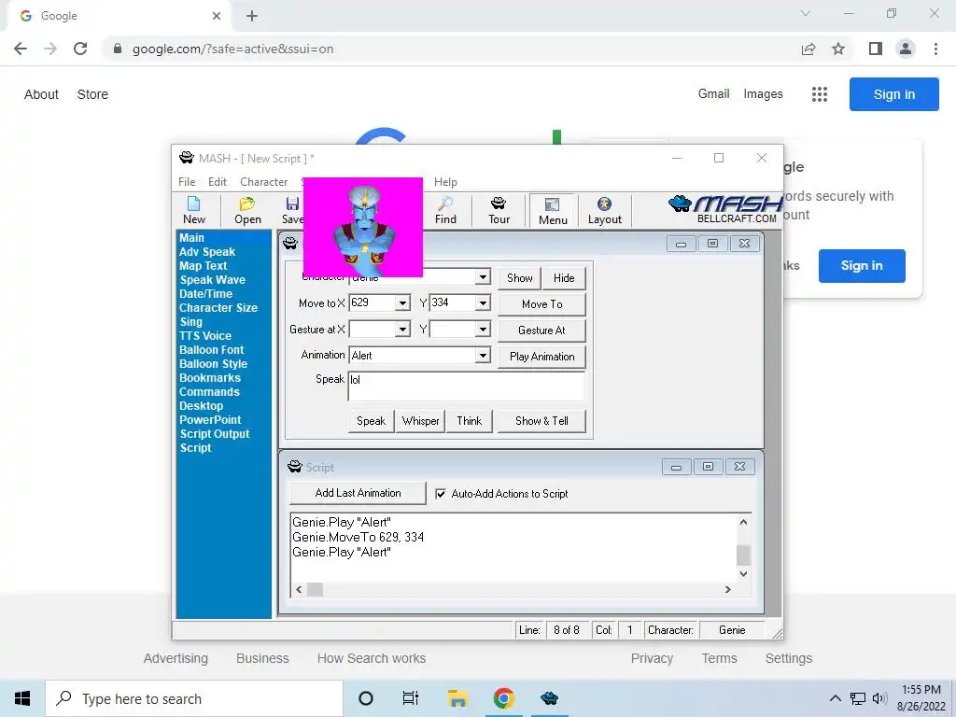Click inside the Speak text field

467,386
